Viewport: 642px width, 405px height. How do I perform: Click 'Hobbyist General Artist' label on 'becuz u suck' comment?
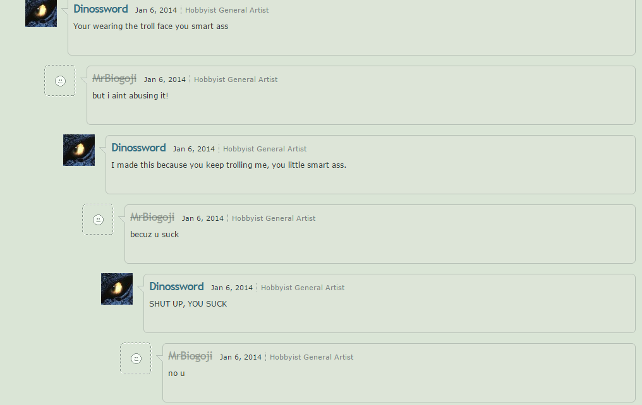click(274, 218)
